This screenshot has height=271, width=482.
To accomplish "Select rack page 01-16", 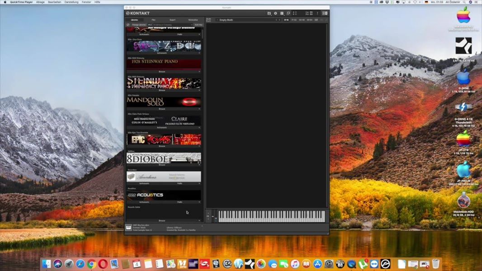I will tap(286, 19).
